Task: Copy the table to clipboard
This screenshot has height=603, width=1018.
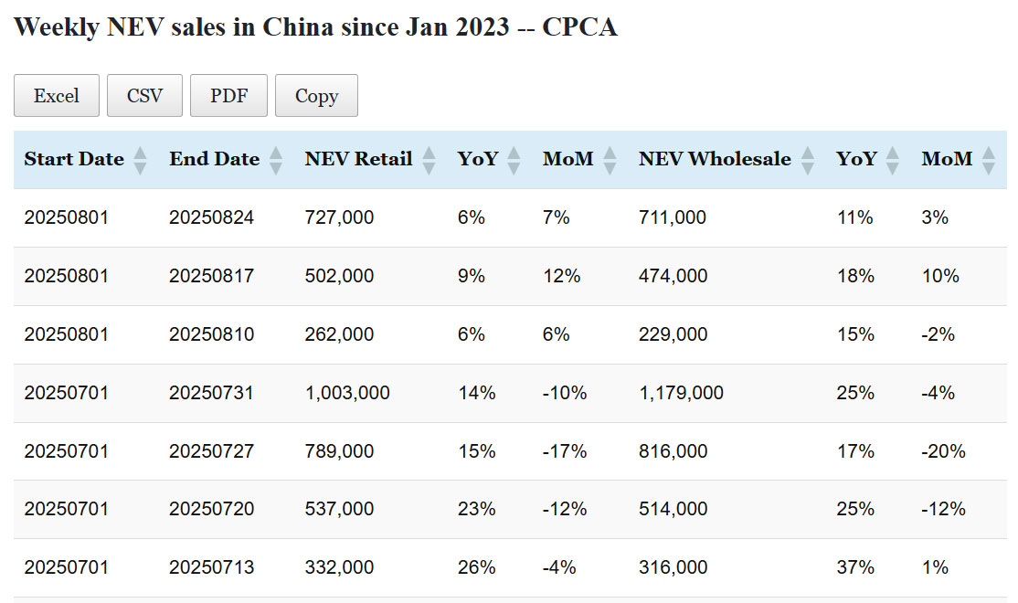Action: 316,96
